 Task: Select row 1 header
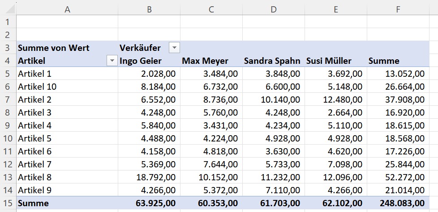click(8, 22)
